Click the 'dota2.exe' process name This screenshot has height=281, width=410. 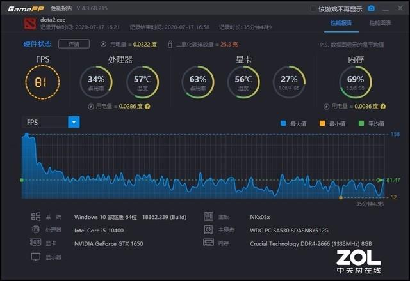pos(53,20)
